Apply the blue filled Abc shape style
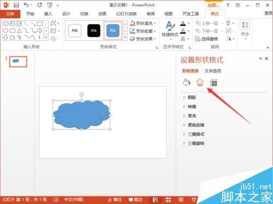 click(x=113, y=31)
